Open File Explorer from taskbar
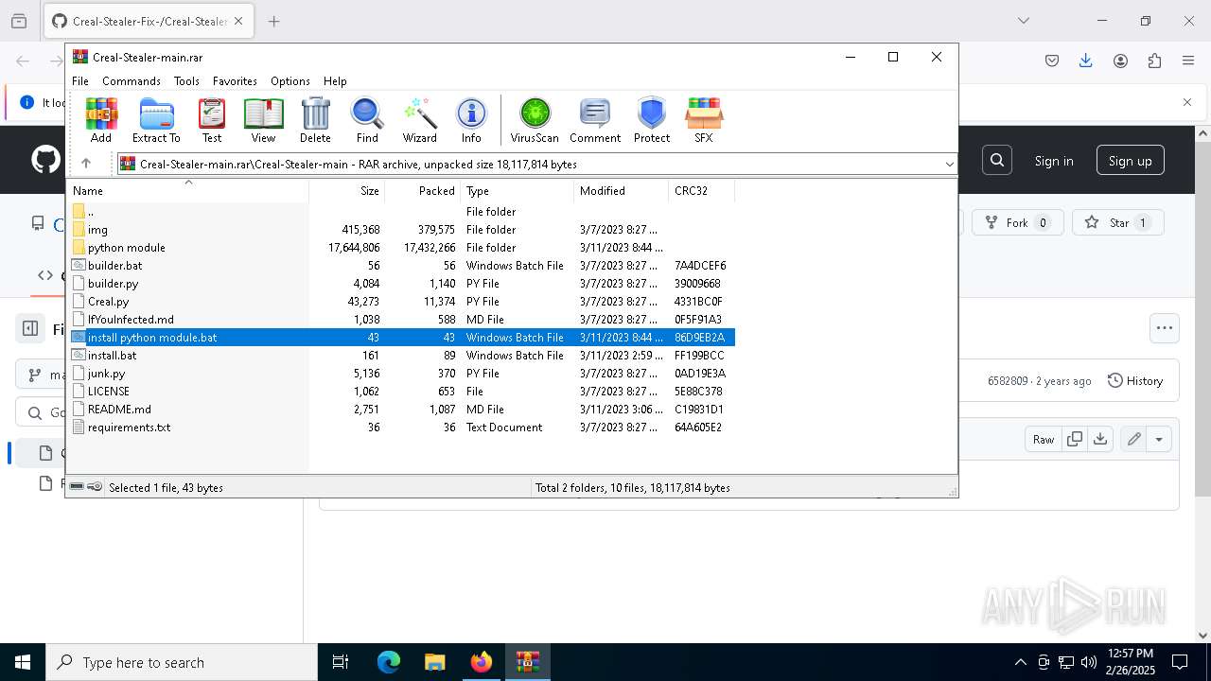 [435, 662]
